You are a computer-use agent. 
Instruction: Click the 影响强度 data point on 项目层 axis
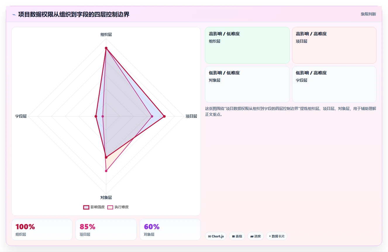point(164,116)
